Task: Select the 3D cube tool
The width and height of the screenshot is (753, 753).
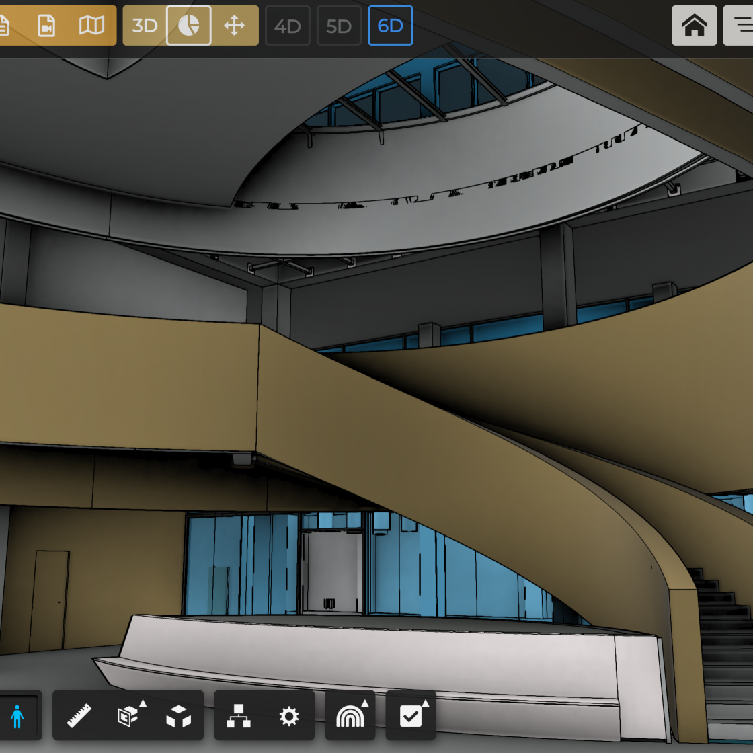Action: pyautogui.click(x=178, y=715)
